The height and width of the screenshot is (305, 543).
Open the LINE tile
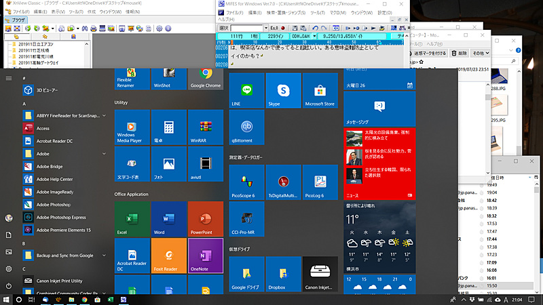coord(246,90)
